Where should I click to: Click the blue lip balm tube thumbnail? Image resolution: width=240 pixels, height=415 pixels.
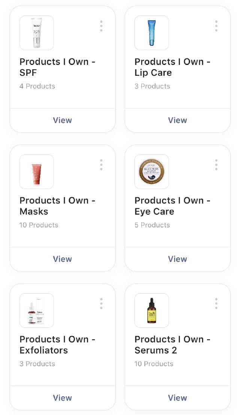click(151, 33)
